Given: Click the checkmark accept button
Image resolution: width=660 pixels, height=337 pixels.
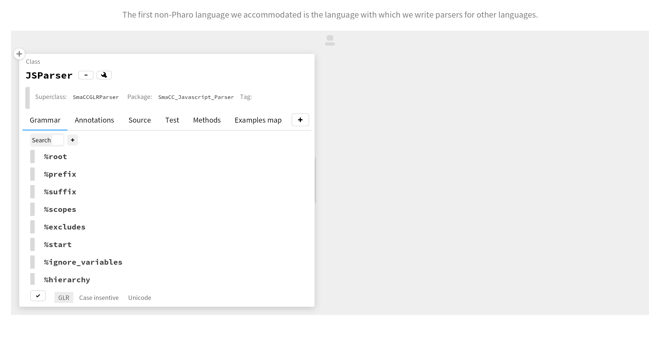Looking at the screenshot, I should point(38,296).
